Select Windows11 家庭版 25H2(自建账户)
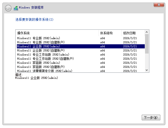 (81, 67)
